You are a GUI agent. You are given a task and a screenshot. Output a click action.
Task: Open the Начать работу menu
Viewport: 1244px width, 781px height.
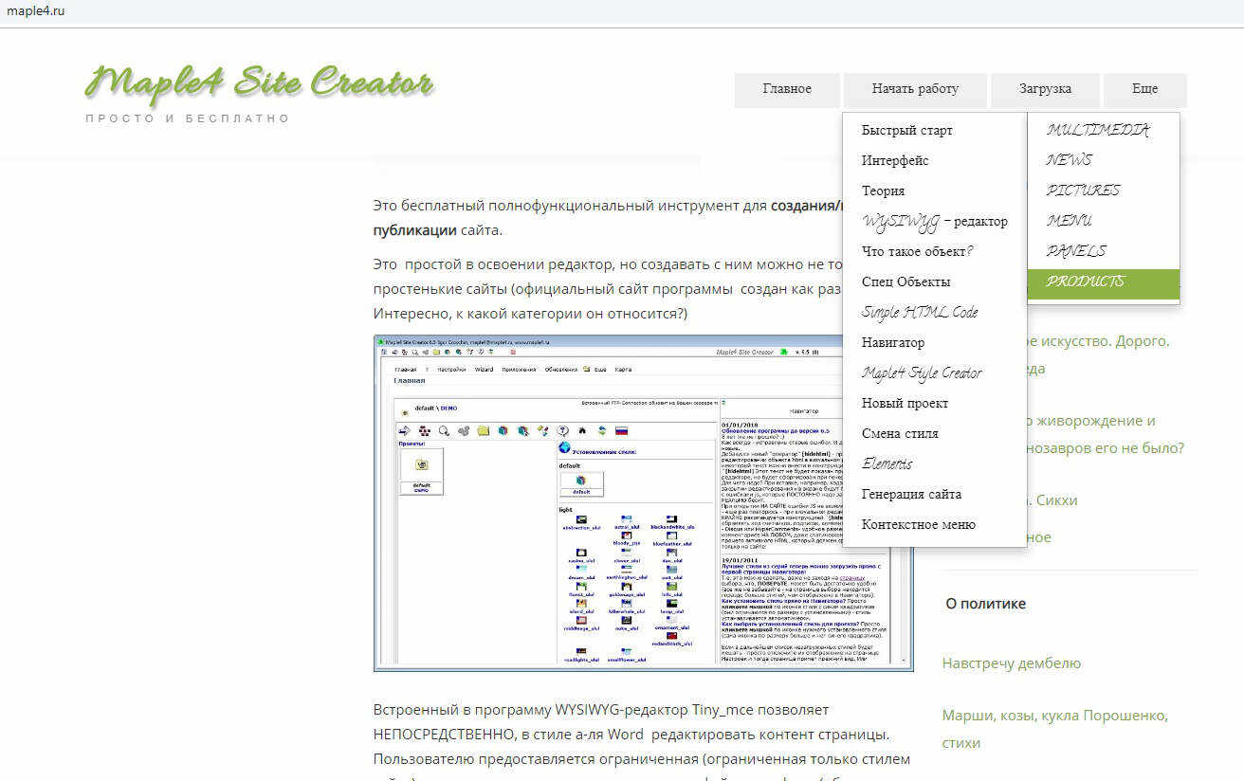point(915,89)
